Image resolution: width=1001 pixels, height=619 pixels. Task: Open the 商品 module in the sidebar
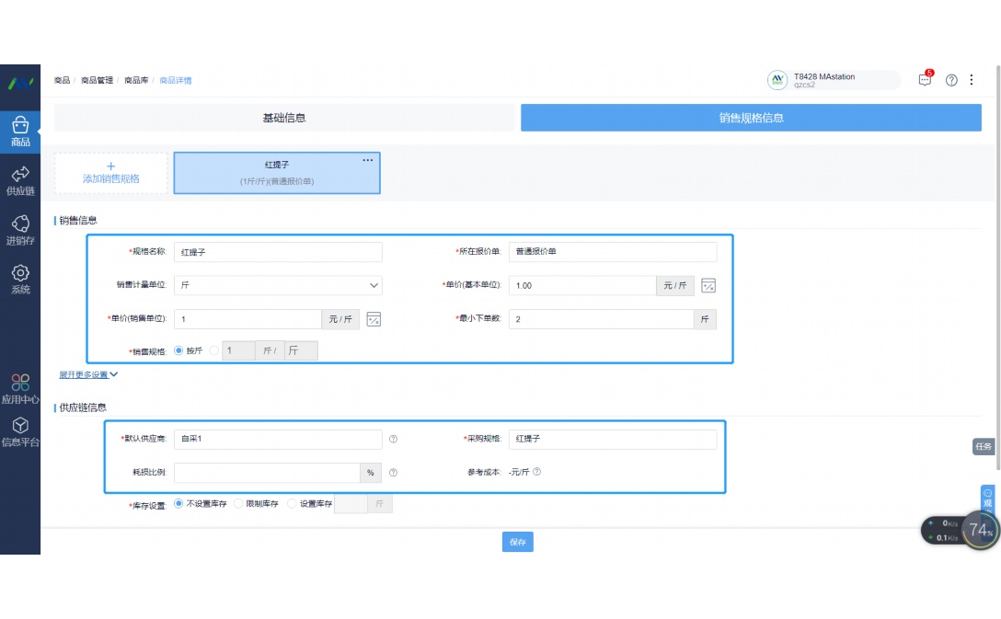click(x=20, y=130)
